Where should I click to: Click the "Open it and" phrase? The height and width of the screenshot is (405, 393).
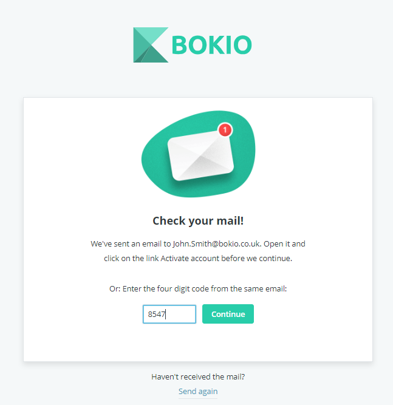coord(284,244)
